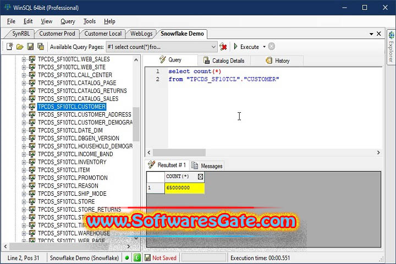
Task: Open the File menu
Action: pyautogui.click(x=11, y=21)
